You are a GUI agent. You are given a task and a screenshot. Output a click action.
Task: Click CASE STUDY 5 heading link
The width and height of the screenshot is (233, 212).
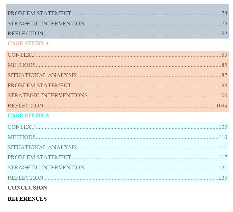[x=28, y=116]
